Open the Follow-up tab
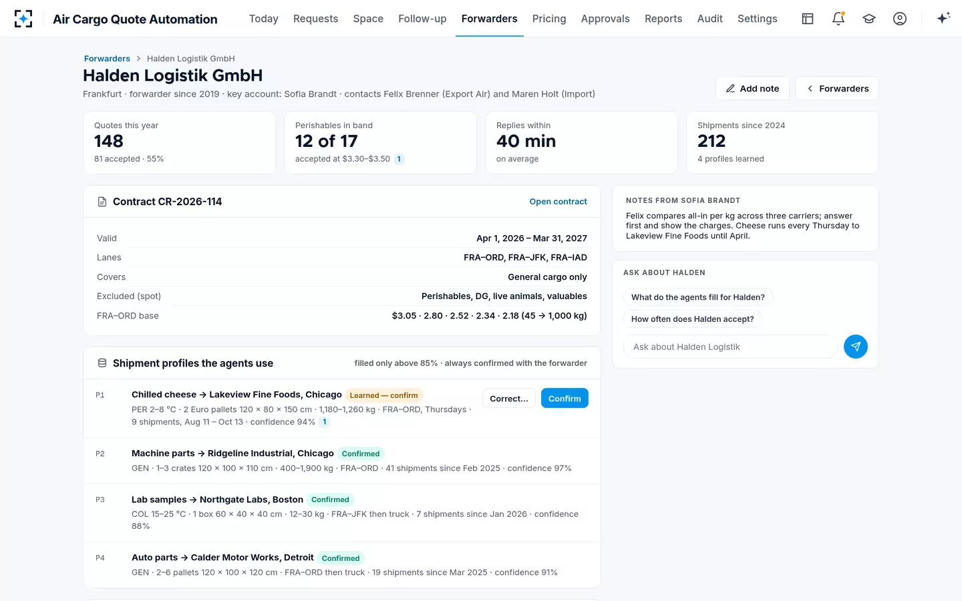The image size is (962, 601). pos(422,19)
